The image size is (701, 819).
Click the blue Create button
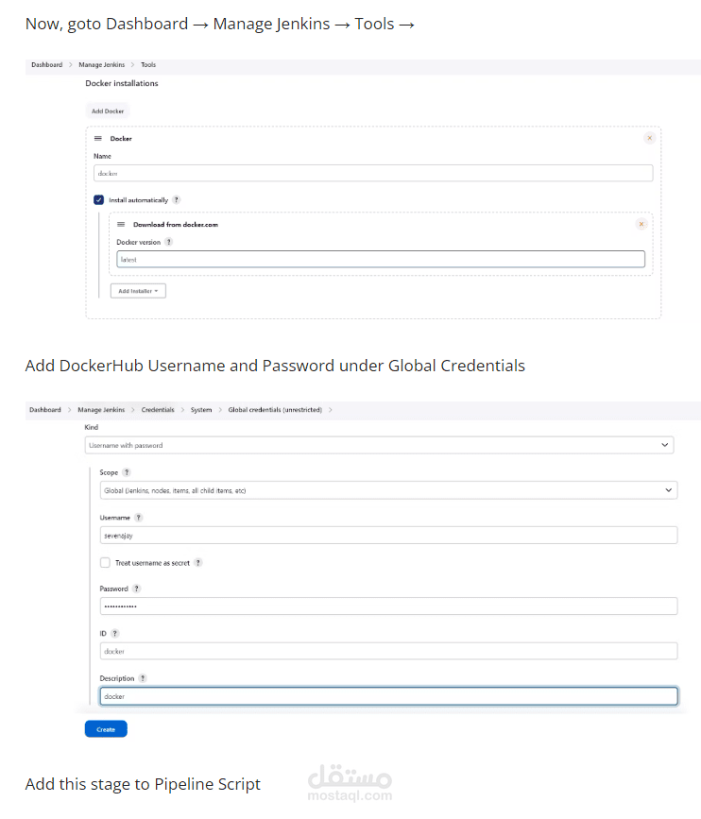pos(106,729)
